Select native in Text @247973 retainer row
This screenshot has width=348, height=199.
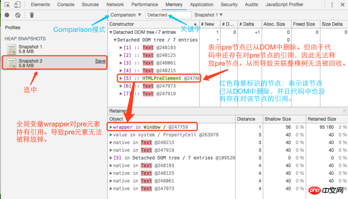pyautogui.click(x=228, y=189)
